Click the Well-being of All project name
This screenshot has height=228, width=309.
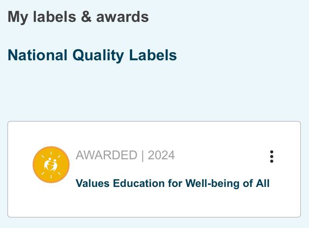(x=227, y=183)
